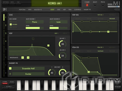
Task: Open Ensemble Hall effect selector
Action: (28, 69)
